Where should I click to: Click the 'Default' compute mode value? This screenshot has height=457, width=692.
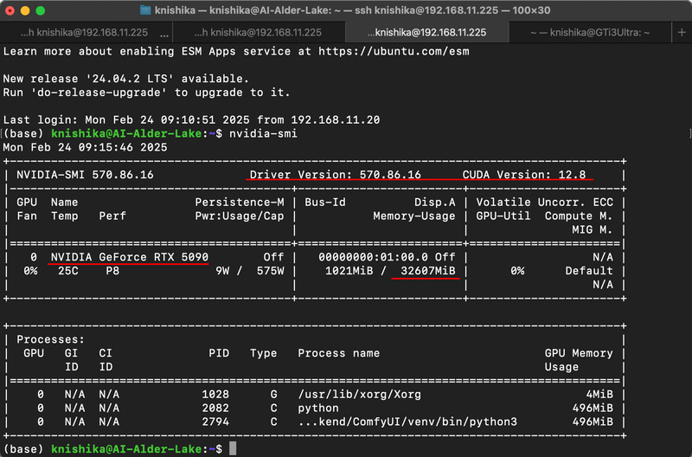click(x=589, y=270)
